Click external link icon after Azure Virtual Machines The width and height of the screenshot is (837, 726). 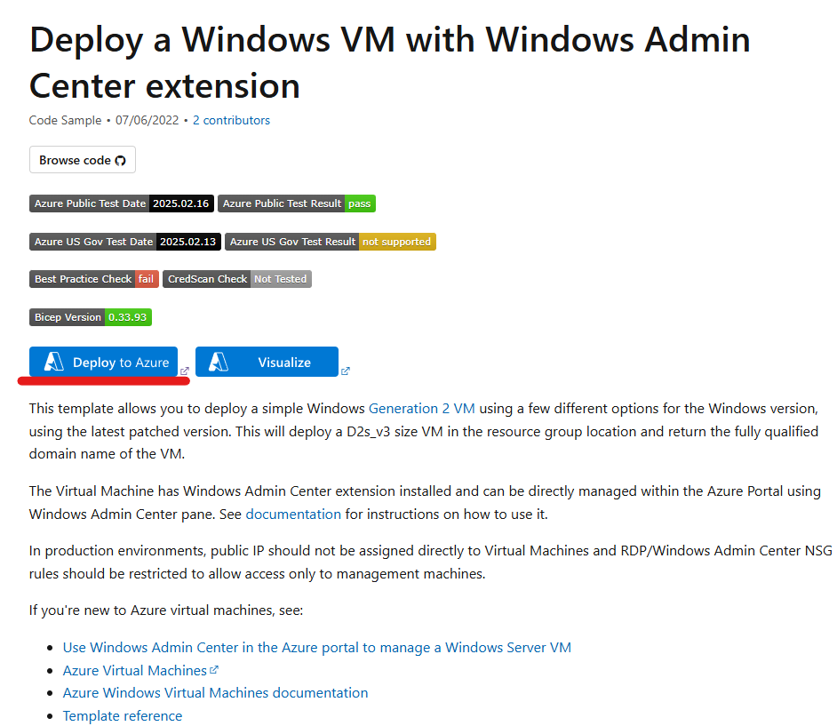click(214, 669)
